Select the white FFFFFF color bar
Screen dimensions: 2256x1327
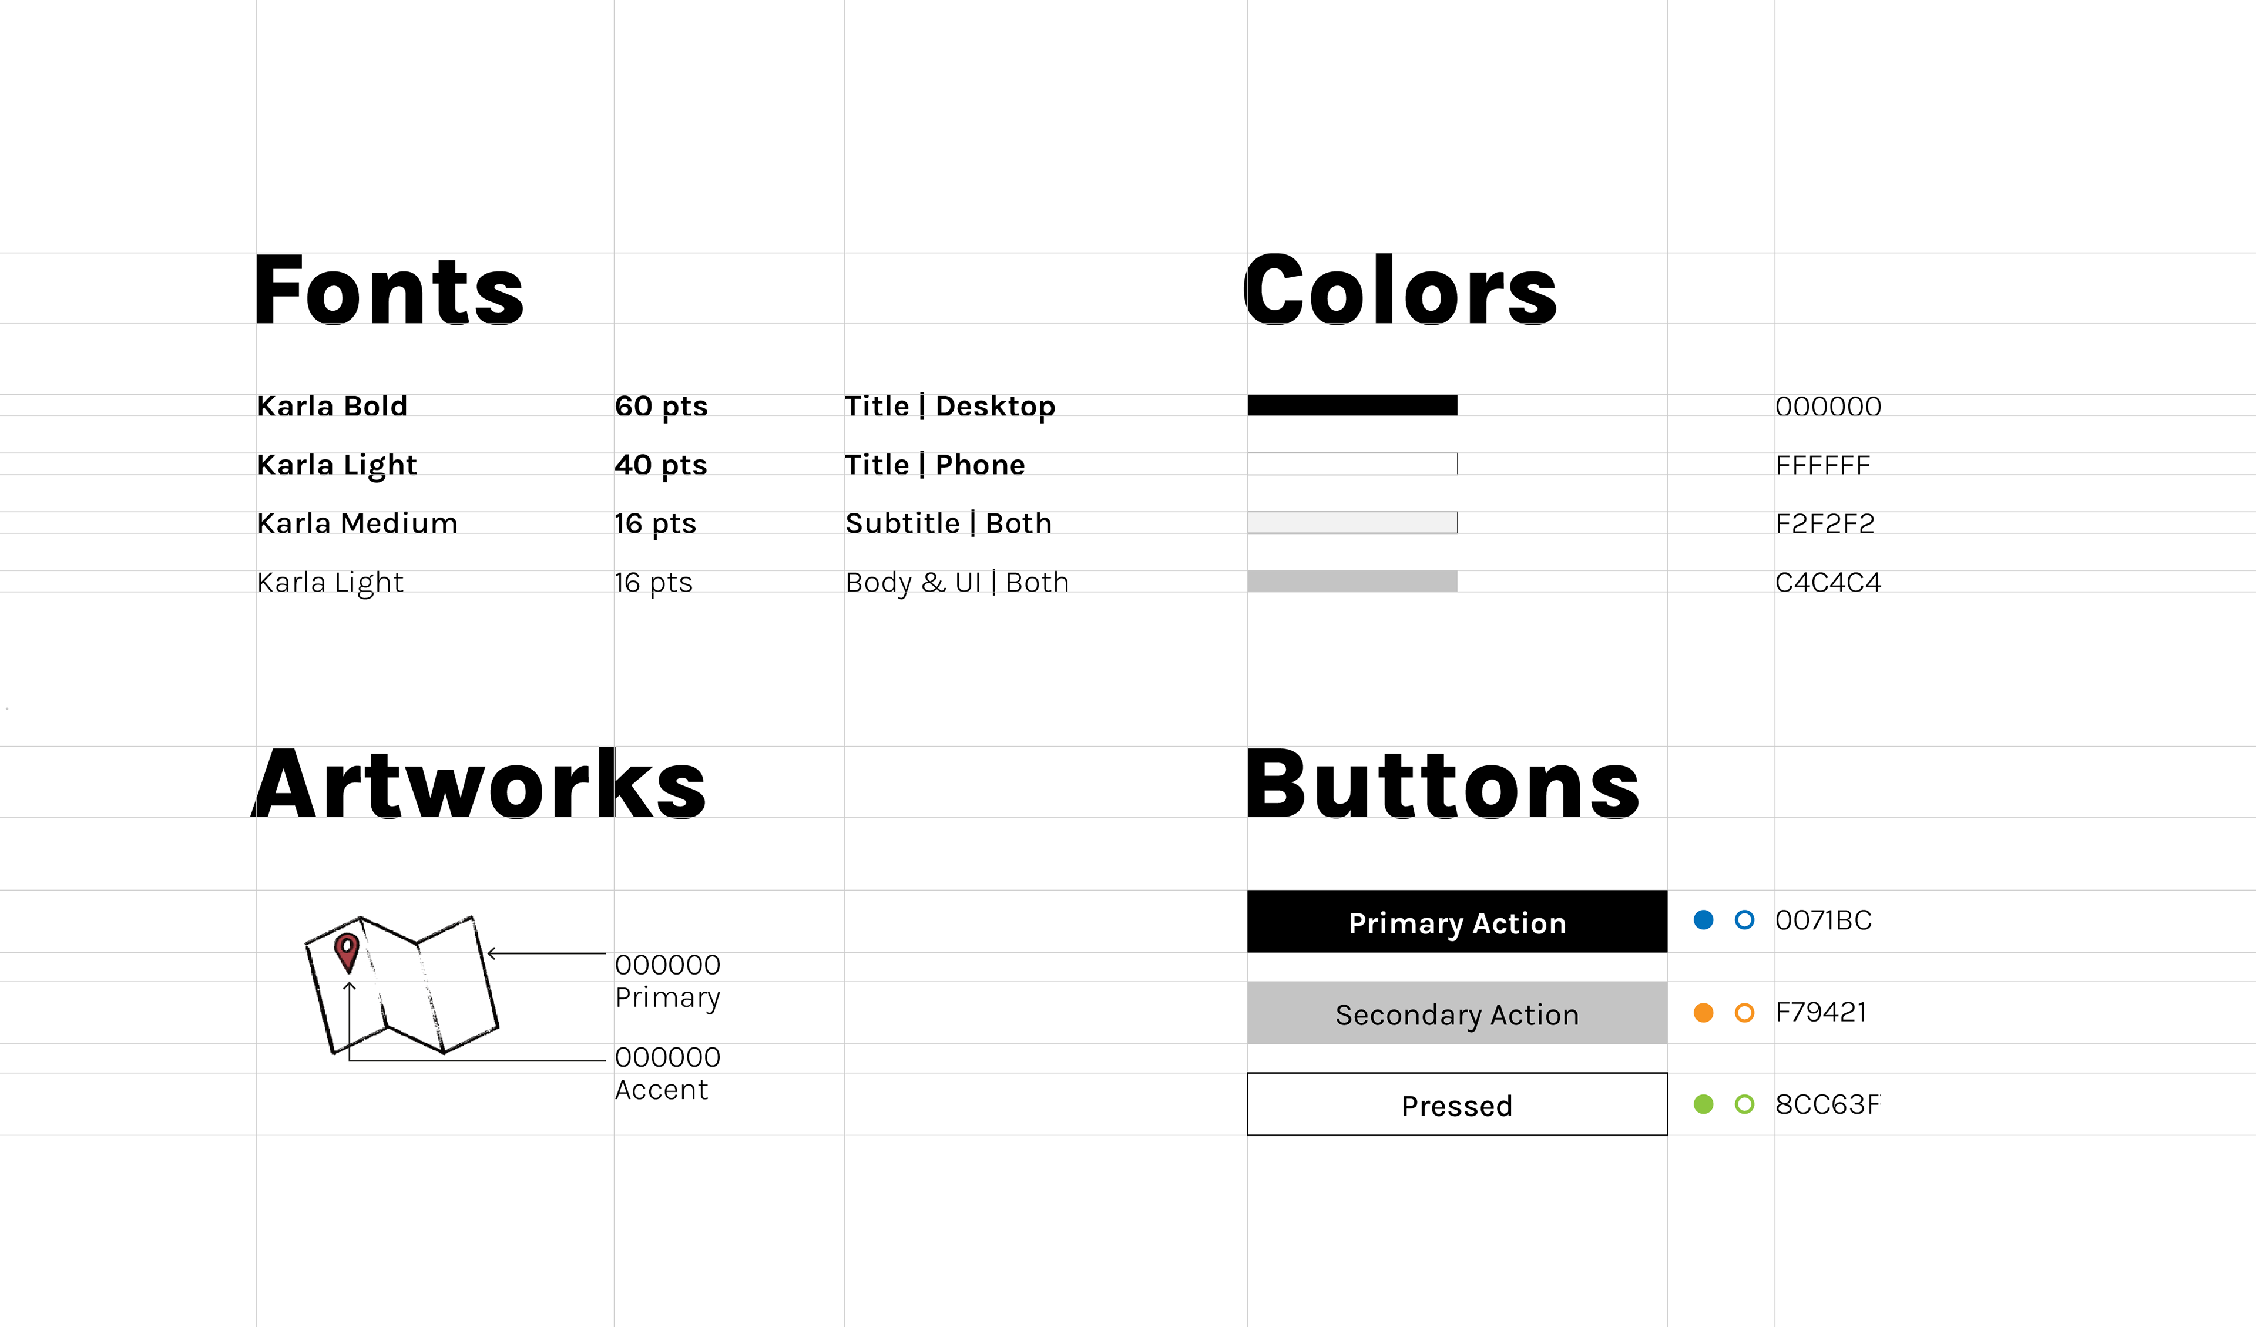pos(1352,464)
